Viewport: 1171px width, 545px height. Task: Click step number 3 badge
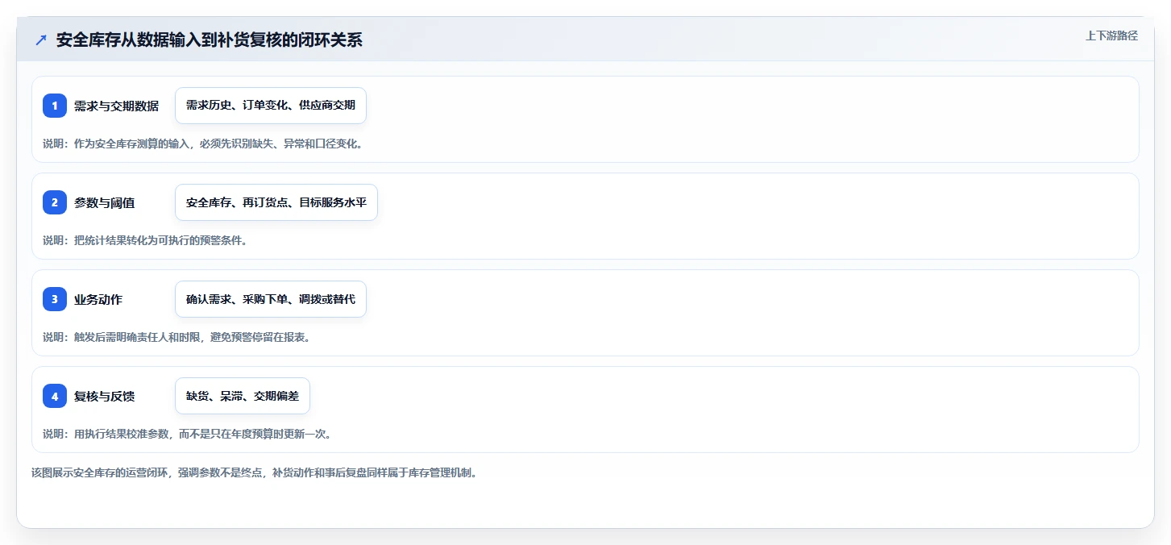coord(55,299)
